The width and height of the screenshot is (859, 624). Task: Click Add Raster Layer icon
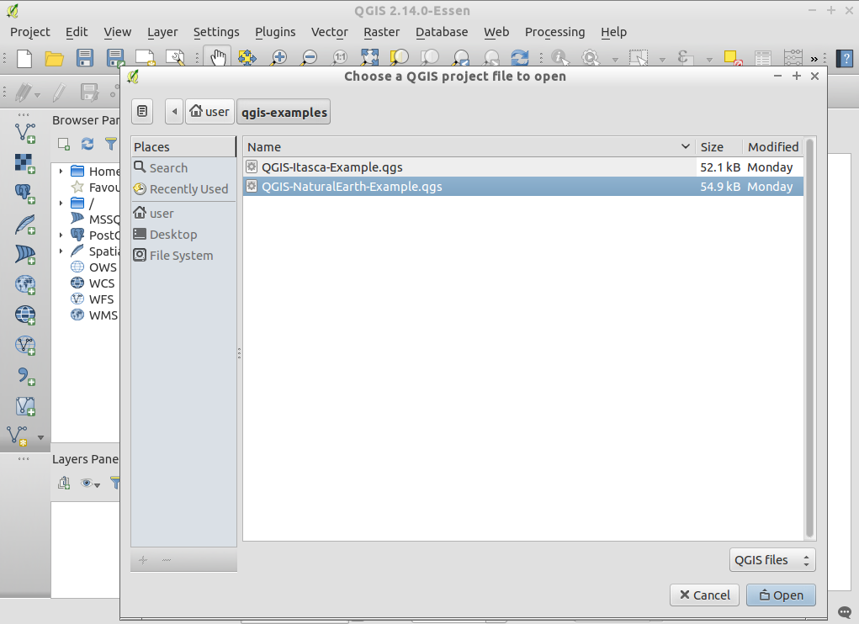(25, 163)
